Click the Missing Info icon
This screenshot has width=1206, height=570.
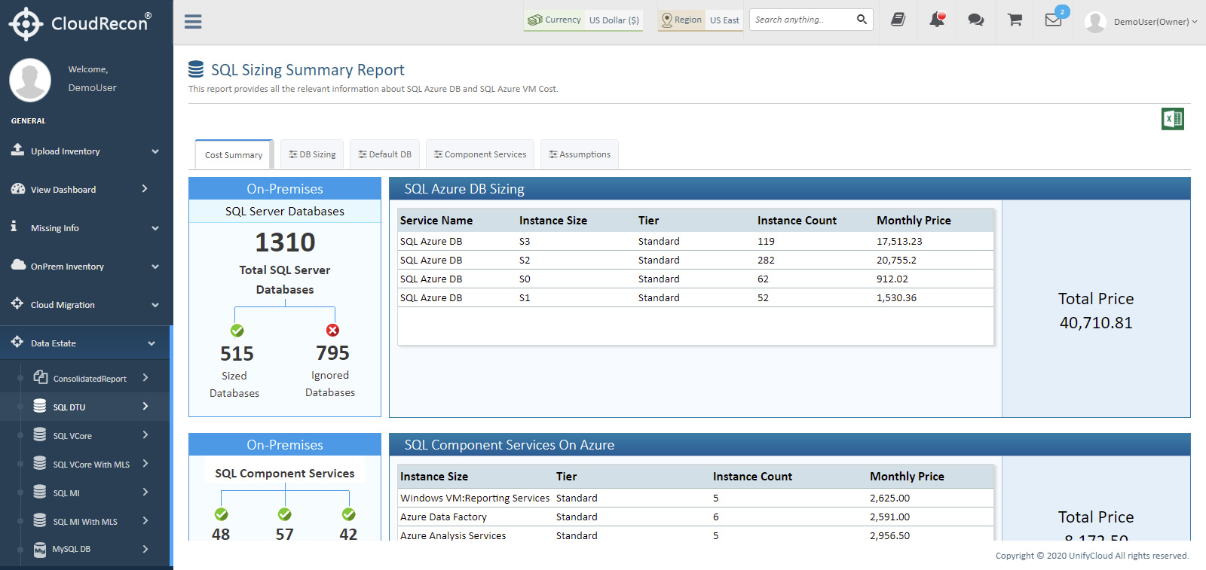(14, 226)
